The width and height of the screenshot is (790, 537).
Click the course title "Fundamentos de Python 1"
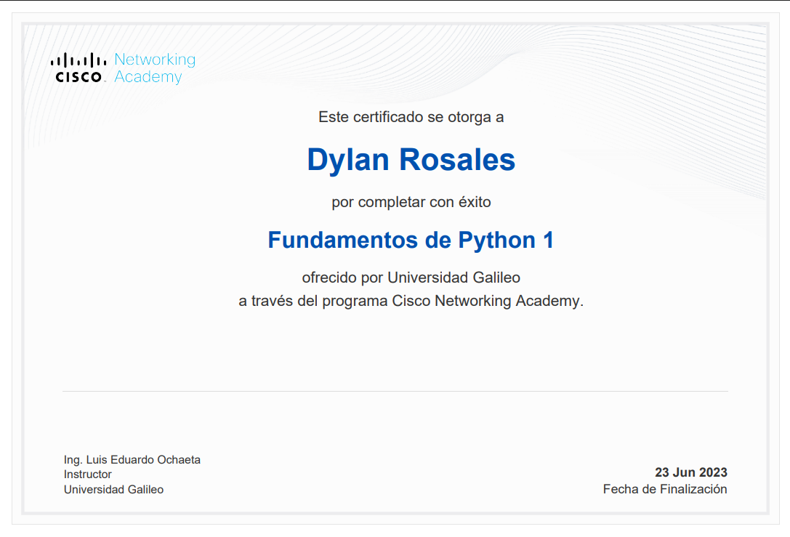tap(411, 241)
